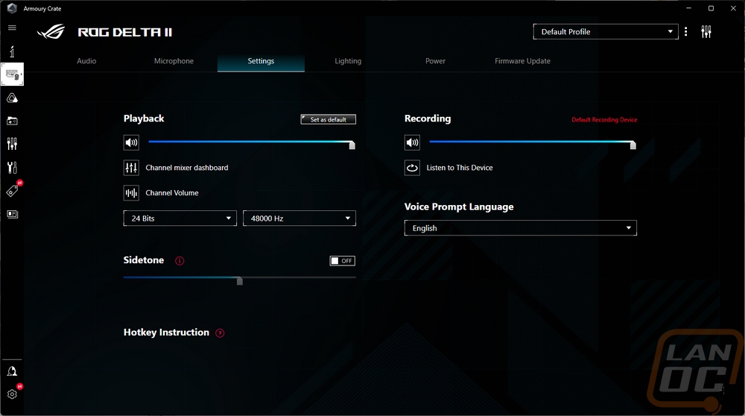This screenshot has height=416, width=745.
Task: Open the 24 Bits bit depth dropdown
Action: (x=180, y=218)
